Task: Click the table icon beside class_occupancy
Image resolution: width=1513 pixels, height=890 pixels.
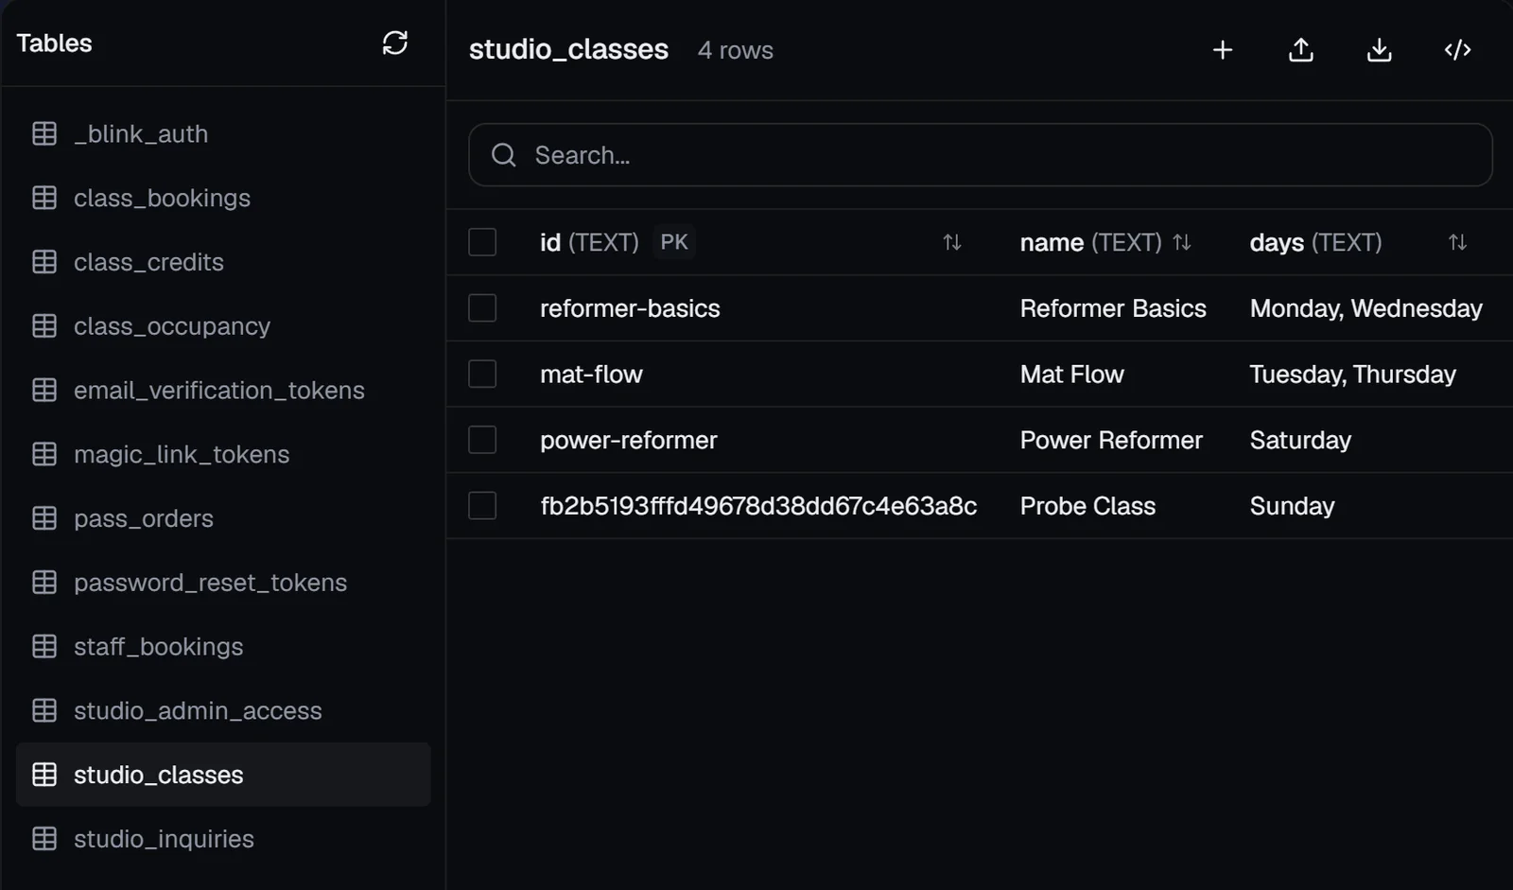Action: (44, 326)
